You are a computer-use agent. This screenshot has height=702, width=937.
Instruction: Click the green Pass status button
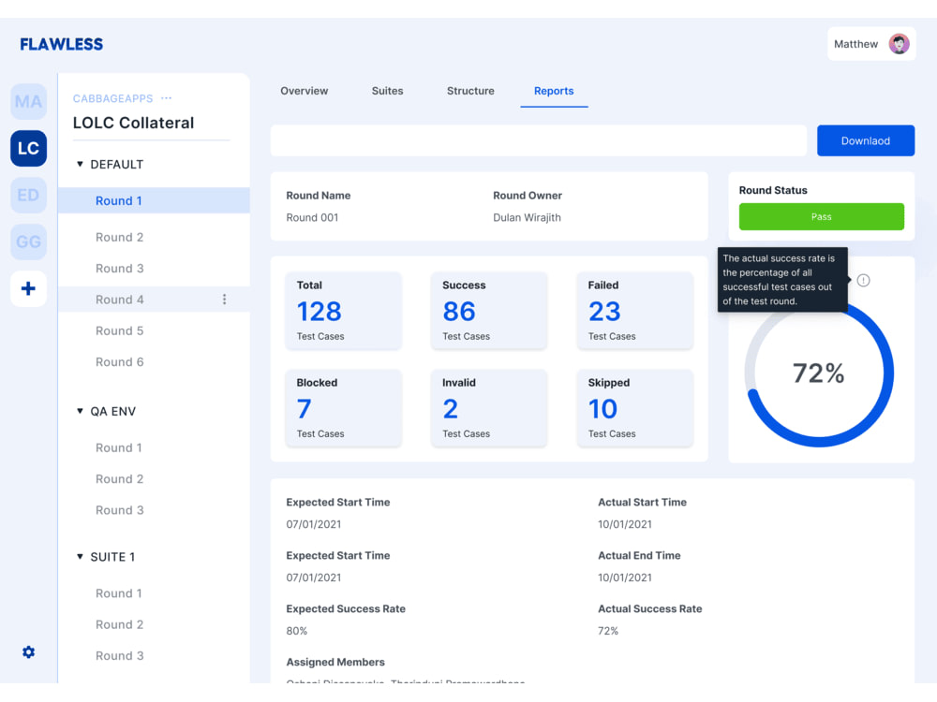coord(821,217)
